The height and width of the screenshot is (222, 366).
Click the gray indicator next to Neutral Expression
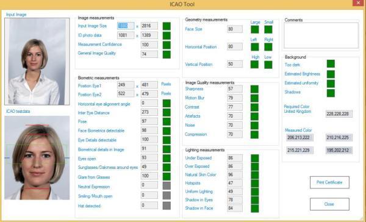(x=167, y=185)
